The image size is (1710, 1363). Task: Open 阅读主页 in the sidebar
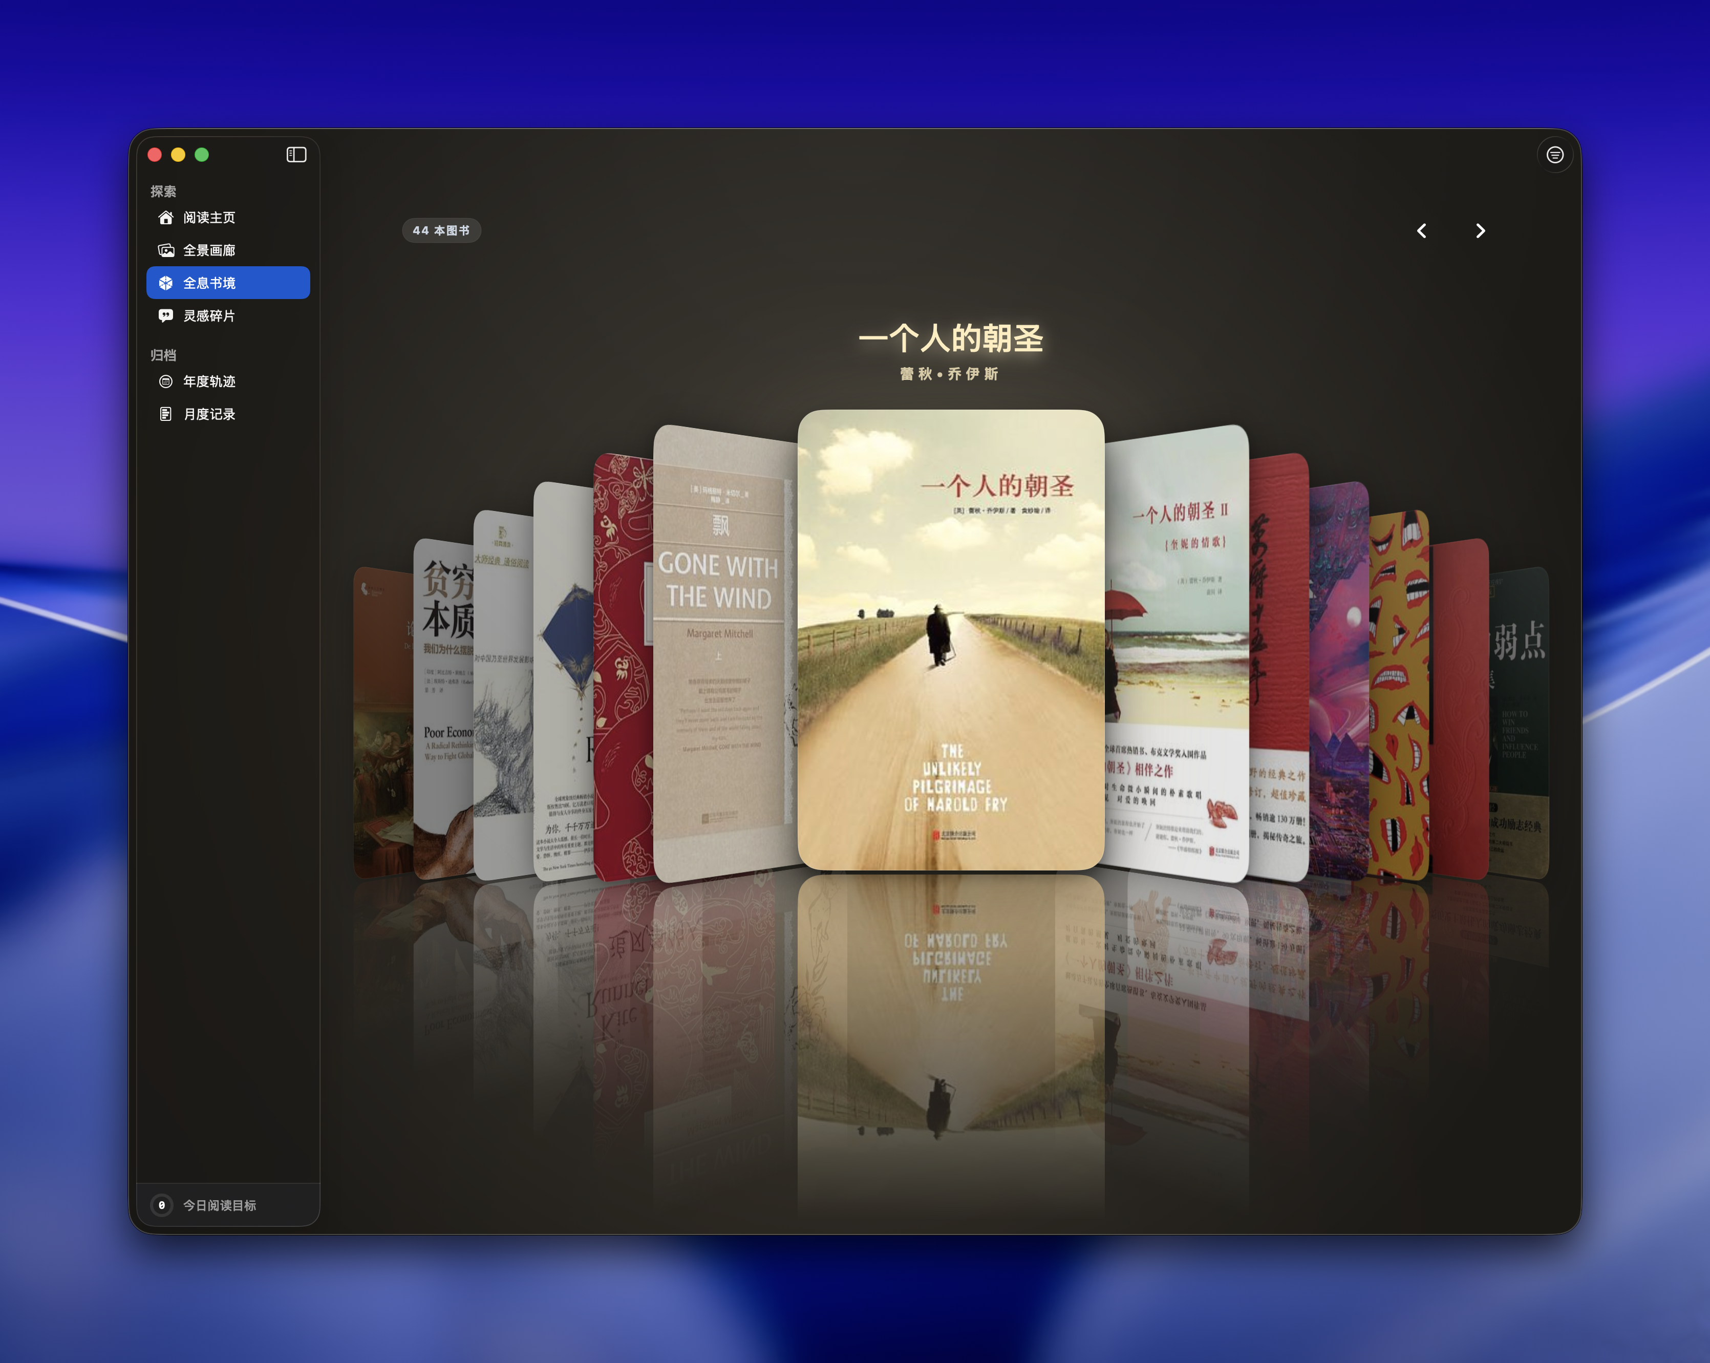[x=228, y=218]
